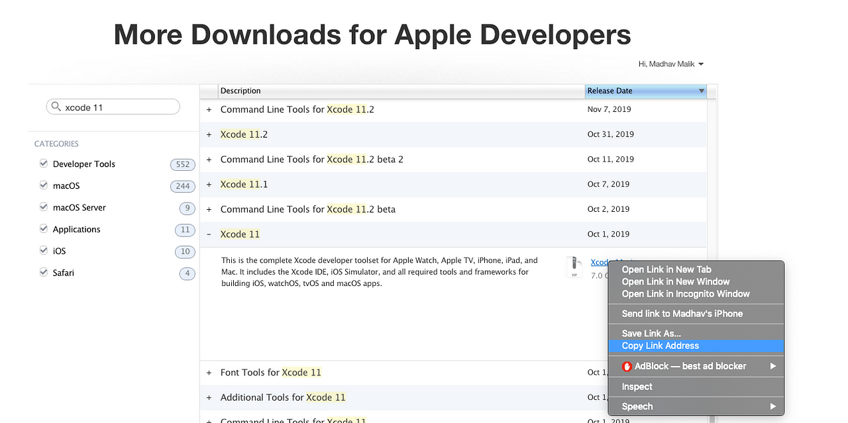848x423 pixels.
Task: Open AdBlock — best ad blocker submenu
Action: point(696,366)
